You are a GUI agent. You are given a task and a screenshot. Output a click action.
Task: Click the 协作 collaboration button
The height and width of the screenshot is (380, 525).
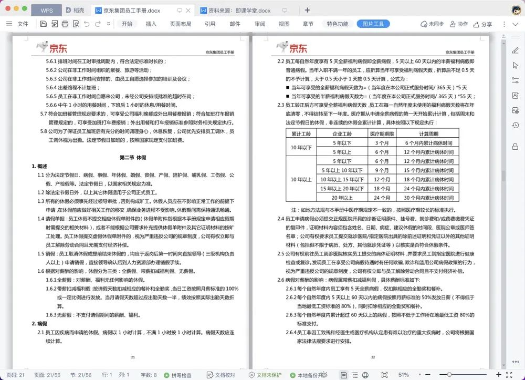[459, 24]
